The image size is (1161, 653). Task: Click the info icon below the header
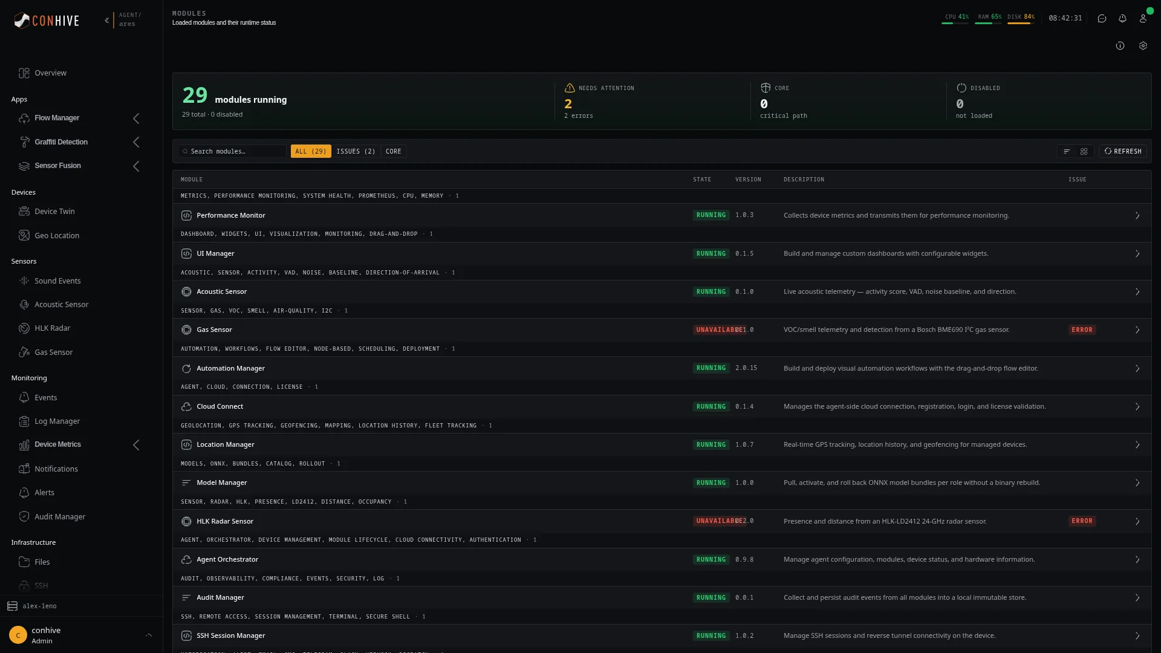point(1120,46)
